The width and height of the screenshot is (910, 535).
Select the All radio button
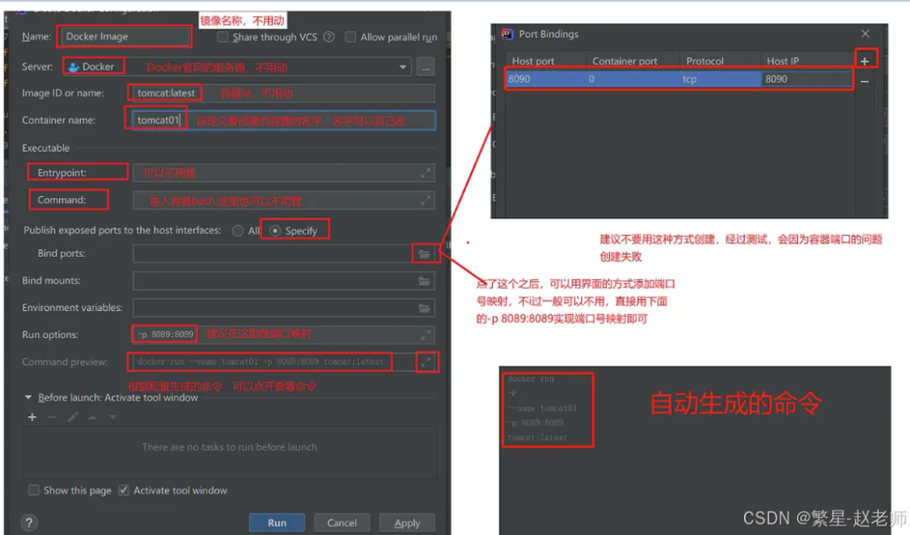pos(238,231)
